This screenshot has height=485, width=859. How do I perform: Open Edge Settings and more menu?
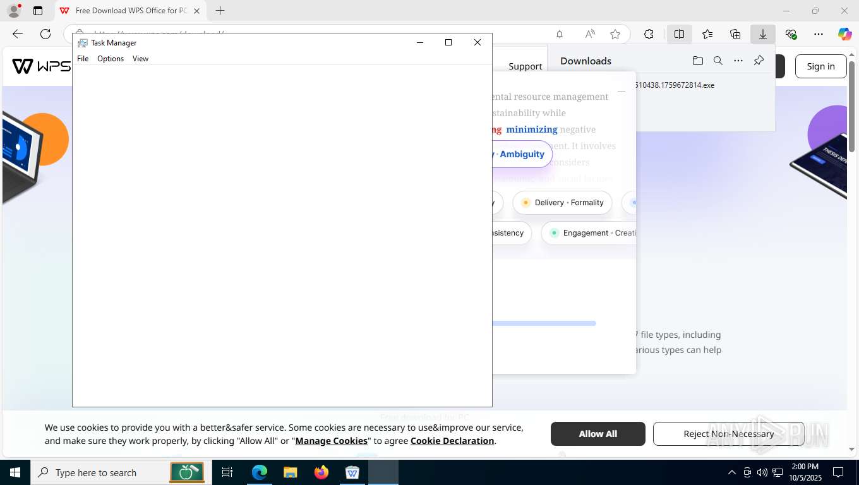coord(819,34)
